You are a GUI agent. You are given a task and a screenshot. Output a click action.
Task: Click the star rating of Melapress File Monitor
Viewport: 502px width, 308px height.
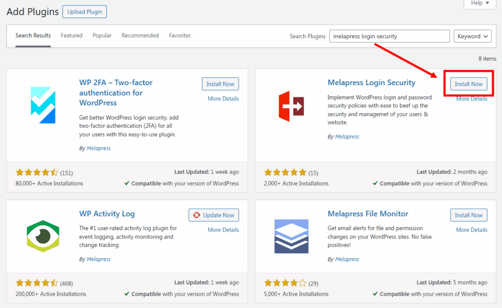point(285,283)
